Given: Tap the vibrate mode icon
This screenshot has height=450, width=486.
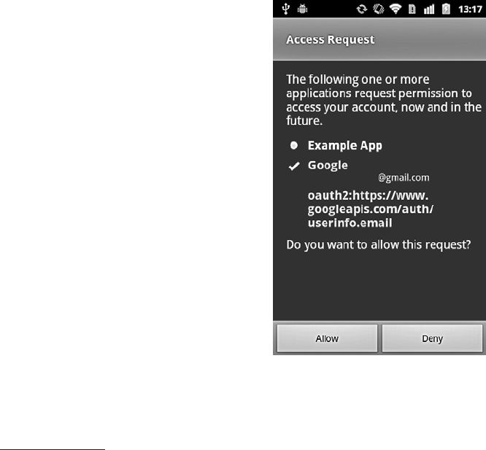Looking at the screenshot, I should [x=379, y=9].
